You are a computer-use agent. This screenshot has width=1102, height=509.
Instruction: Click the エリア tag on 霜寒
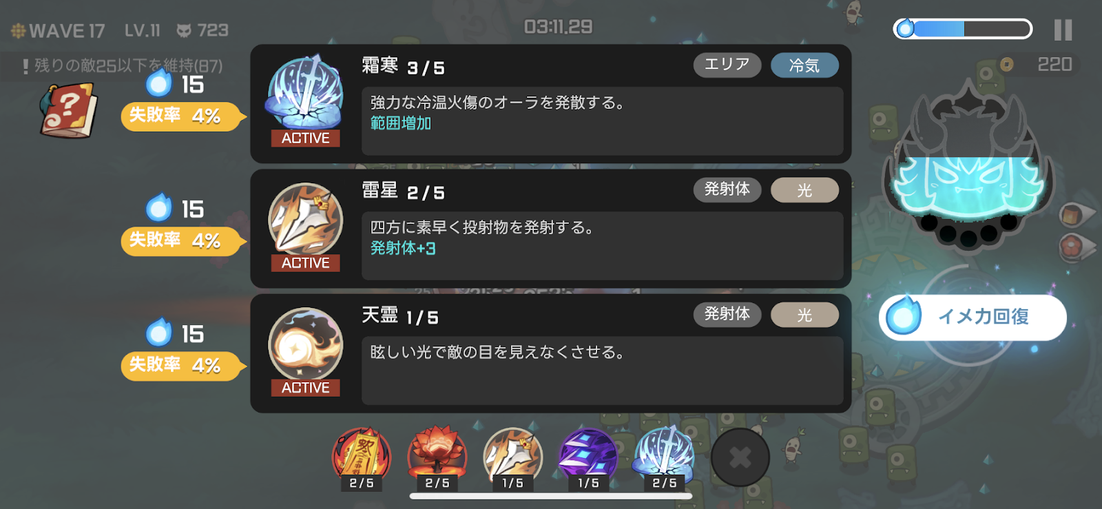pyautogui.click(x=727, y=65)
